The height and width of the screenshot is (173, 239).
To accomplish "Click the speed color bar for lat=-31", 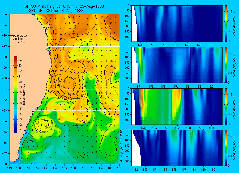I will tap(226, 106).
